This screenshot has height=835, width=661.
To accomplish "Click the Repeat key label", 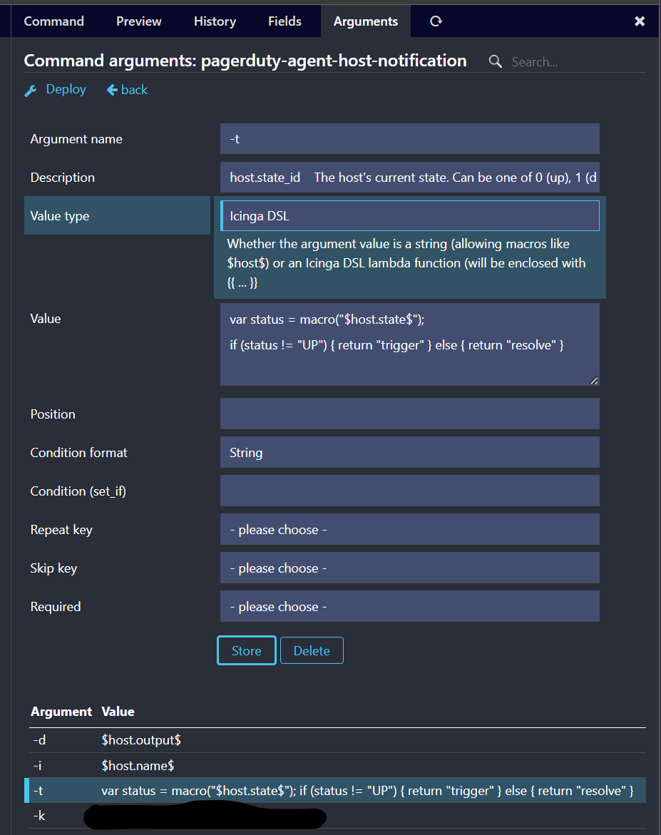I will (61, 530).
